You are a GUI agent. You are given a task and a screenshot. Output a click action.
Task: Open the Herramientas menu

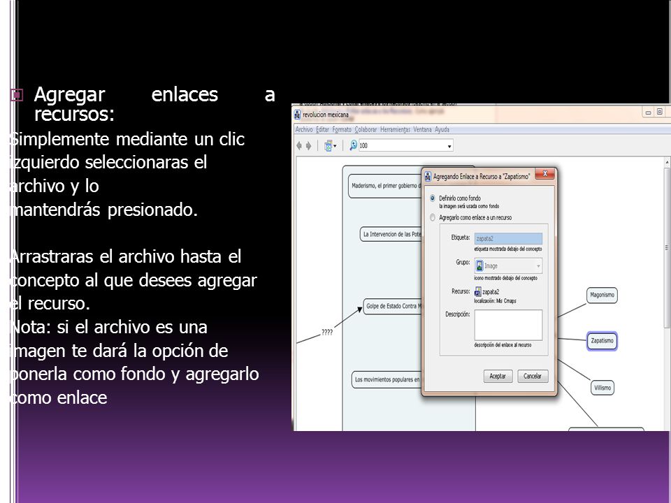pyautogui.click(x=395, y=130)
